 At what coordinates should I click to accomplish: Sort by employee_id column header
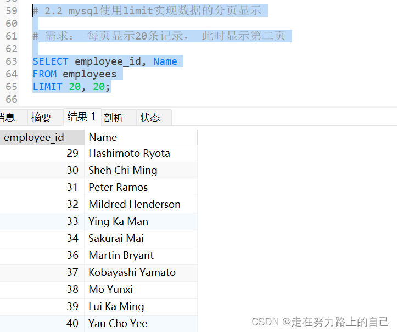click(x=42, y=137)
